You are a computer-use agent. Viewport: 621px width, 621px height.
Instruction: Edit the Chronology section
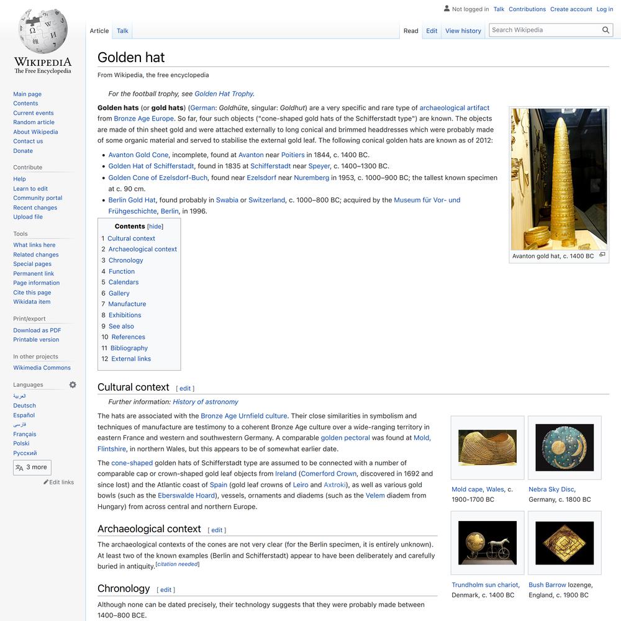point(166,590)
